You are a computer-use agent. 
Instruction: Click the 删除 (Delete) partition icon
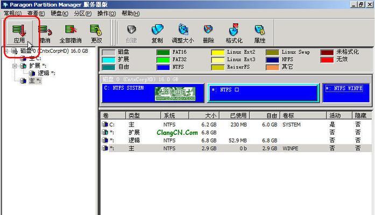point(208,30)
